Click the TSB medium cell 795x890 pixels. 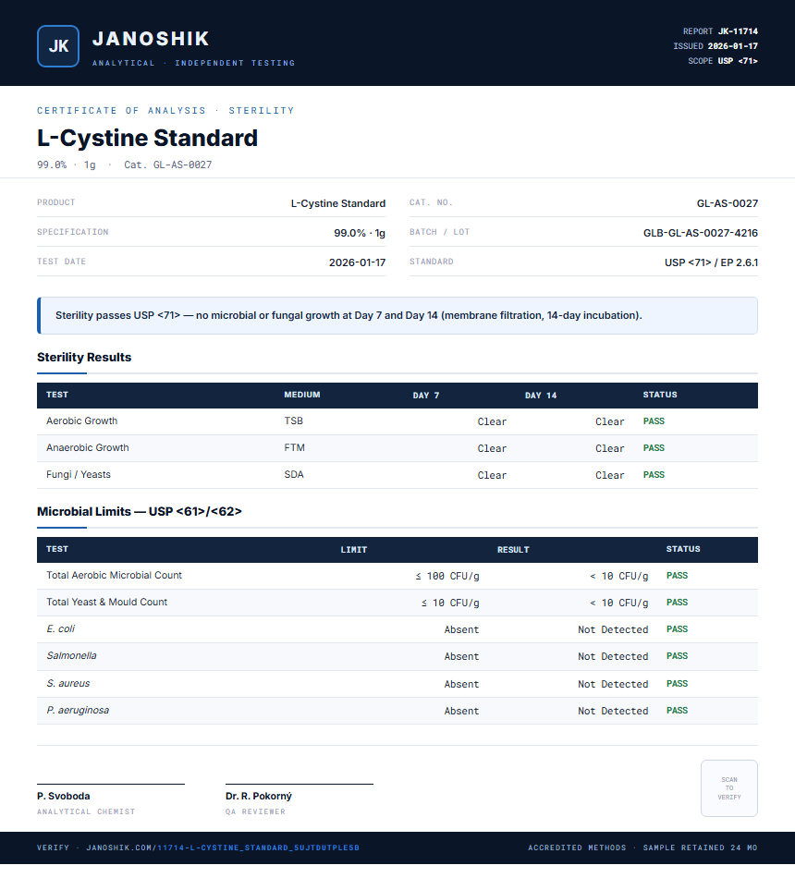pyautogui.click(x=294, y=421)
